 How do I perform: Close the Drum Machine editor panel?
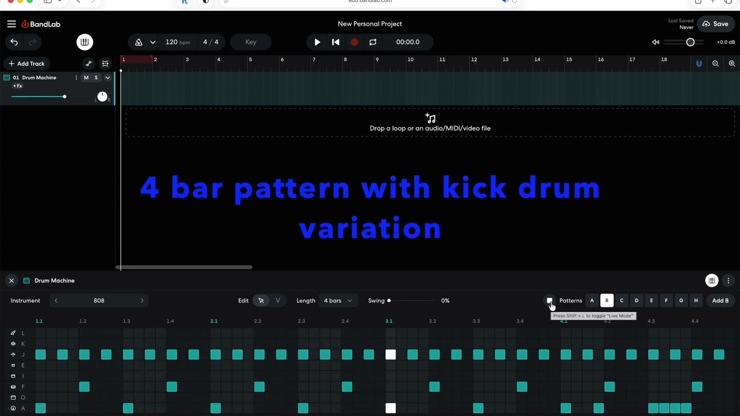click(x=12, y=280)
